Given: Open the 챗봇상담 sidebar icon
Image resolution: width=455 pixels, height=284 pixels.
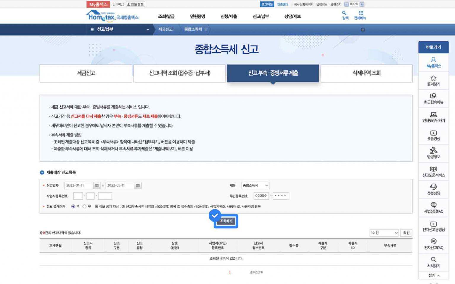Looking at the screenshot, I should pyautogui.click(x=433, y=187).
